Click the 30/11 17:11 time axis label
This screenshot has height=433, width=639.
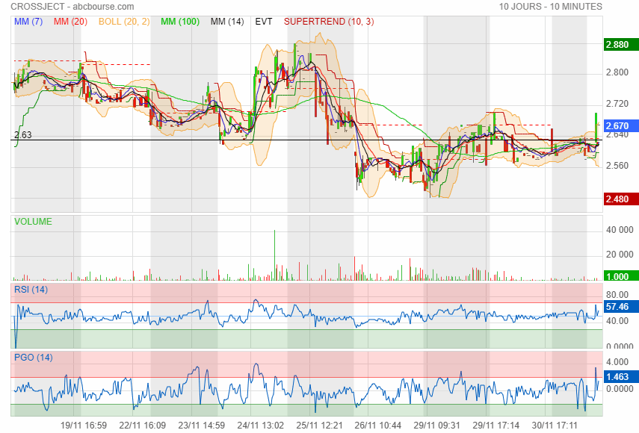(x=555, y=426)
